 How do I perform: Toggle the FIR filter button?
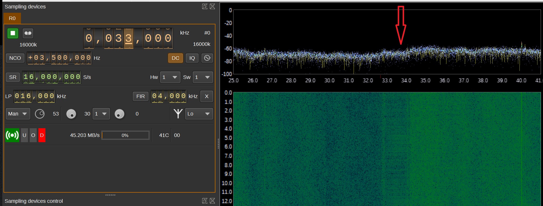(141, 96)
